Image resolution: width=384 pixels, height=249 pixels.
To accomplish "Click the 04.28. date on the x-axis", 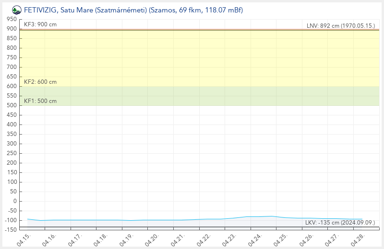I will tap(358, 239).
